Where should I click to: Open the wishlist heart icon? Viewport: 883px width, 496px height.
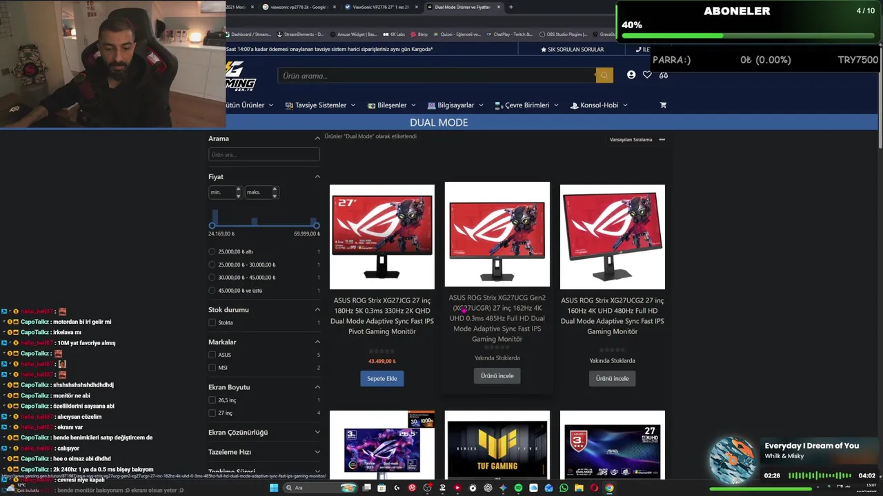click(x=647, y=74)
